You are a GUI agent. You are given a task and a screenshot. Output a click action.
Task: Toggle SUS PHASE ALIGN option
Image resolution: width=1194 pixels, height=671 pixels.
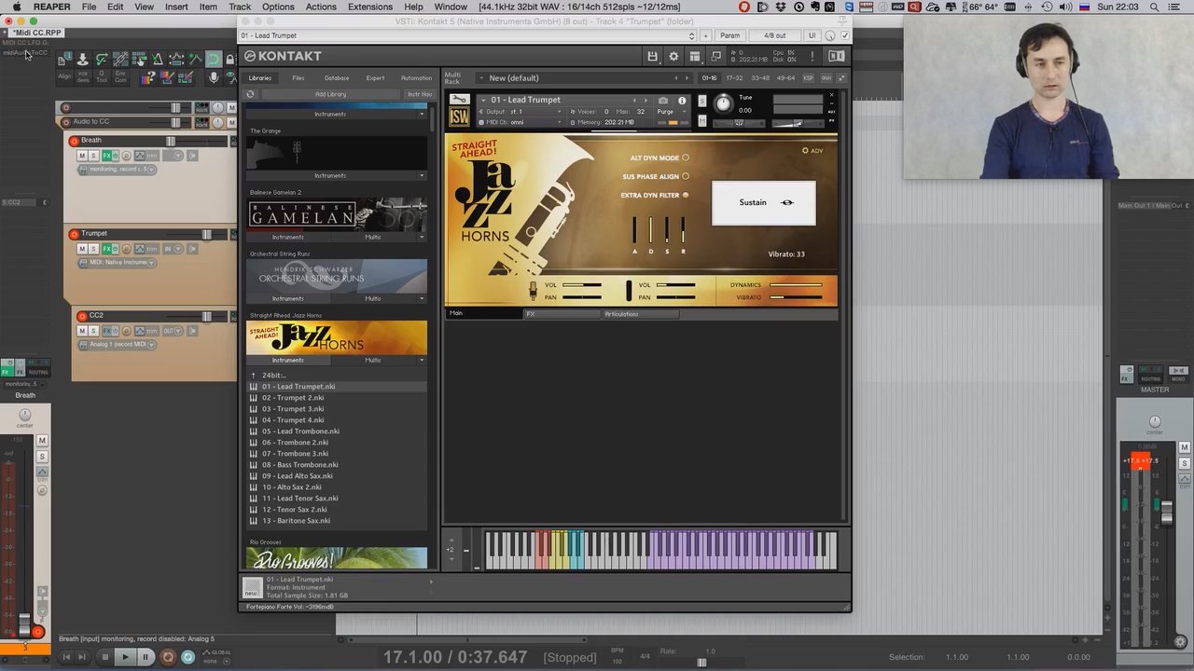(686, 177)
